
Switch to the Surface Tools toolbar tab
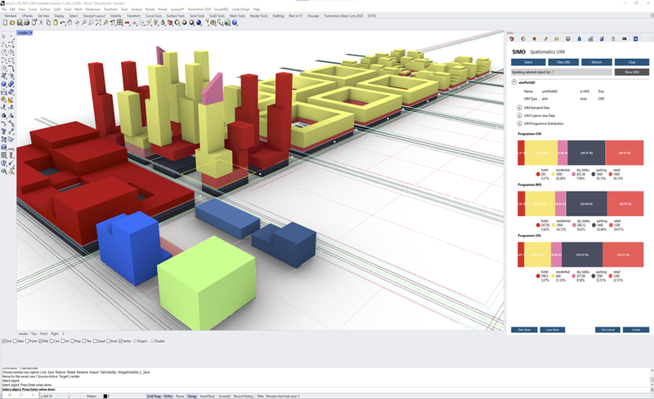coord(175,16)
